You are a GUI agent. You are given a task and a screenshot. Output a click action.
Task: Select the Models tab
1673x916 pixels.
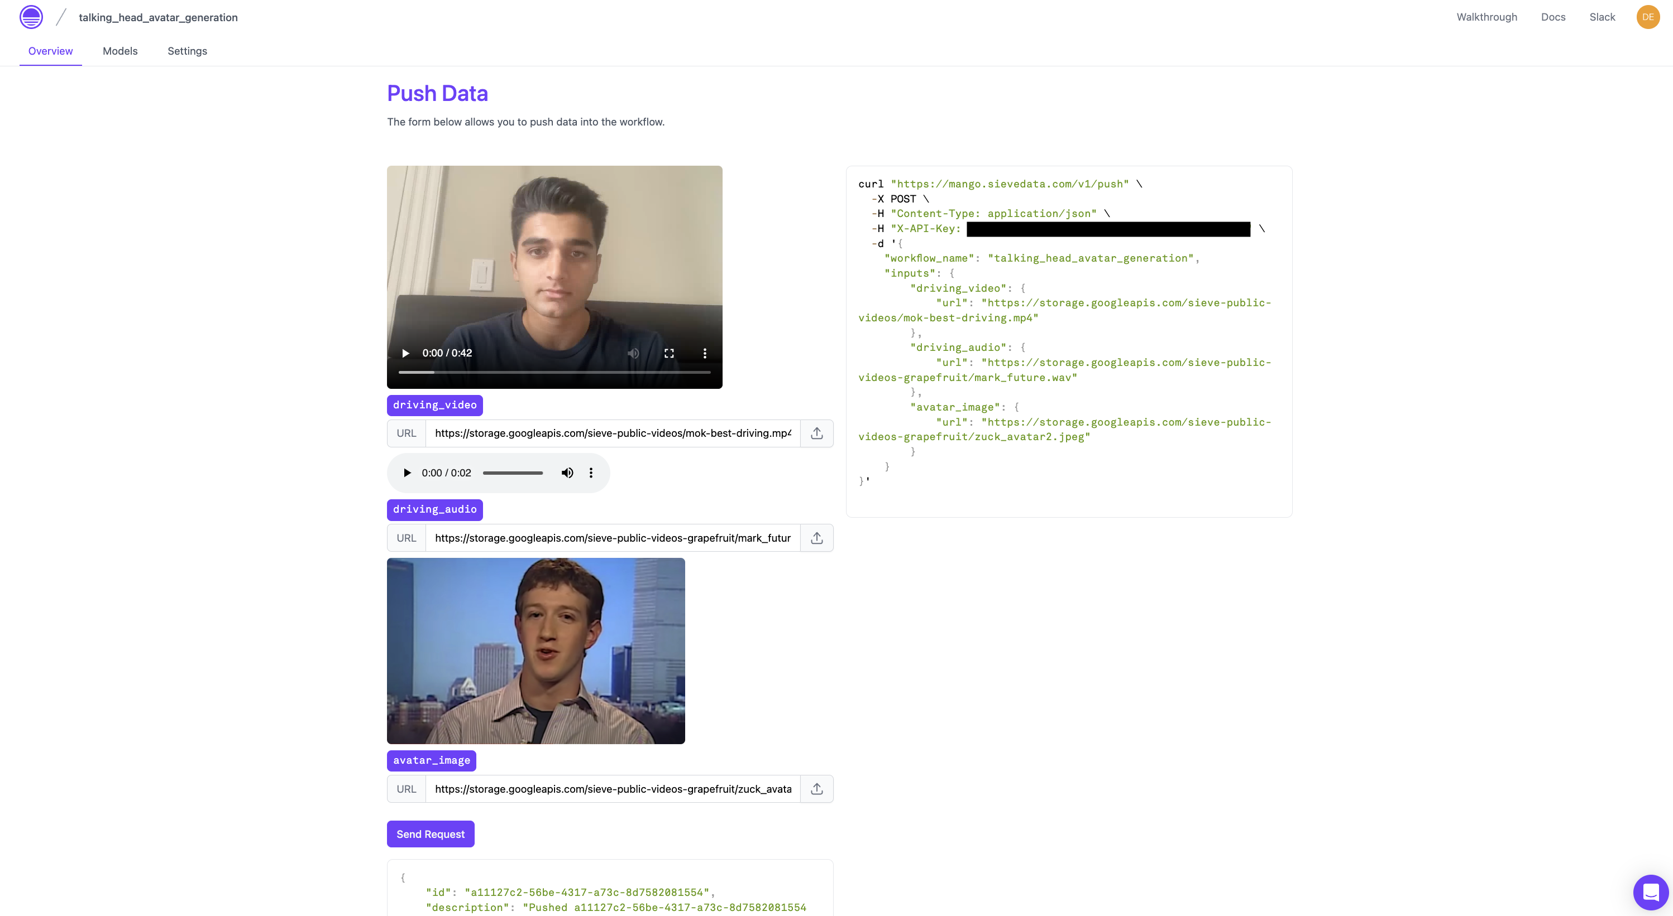tap(120, 51)
